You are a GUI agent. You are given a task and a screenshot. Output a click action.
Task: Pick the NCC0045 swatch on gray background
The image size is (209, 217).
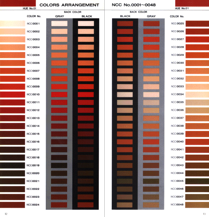pos(151,181)
